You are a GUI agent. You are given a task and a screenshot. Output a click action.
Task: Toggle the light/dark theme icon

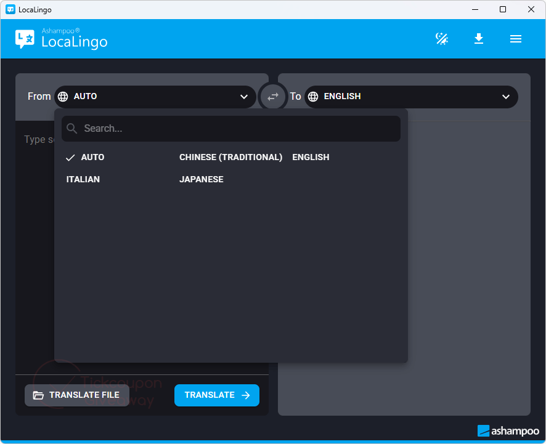[441, 39]
